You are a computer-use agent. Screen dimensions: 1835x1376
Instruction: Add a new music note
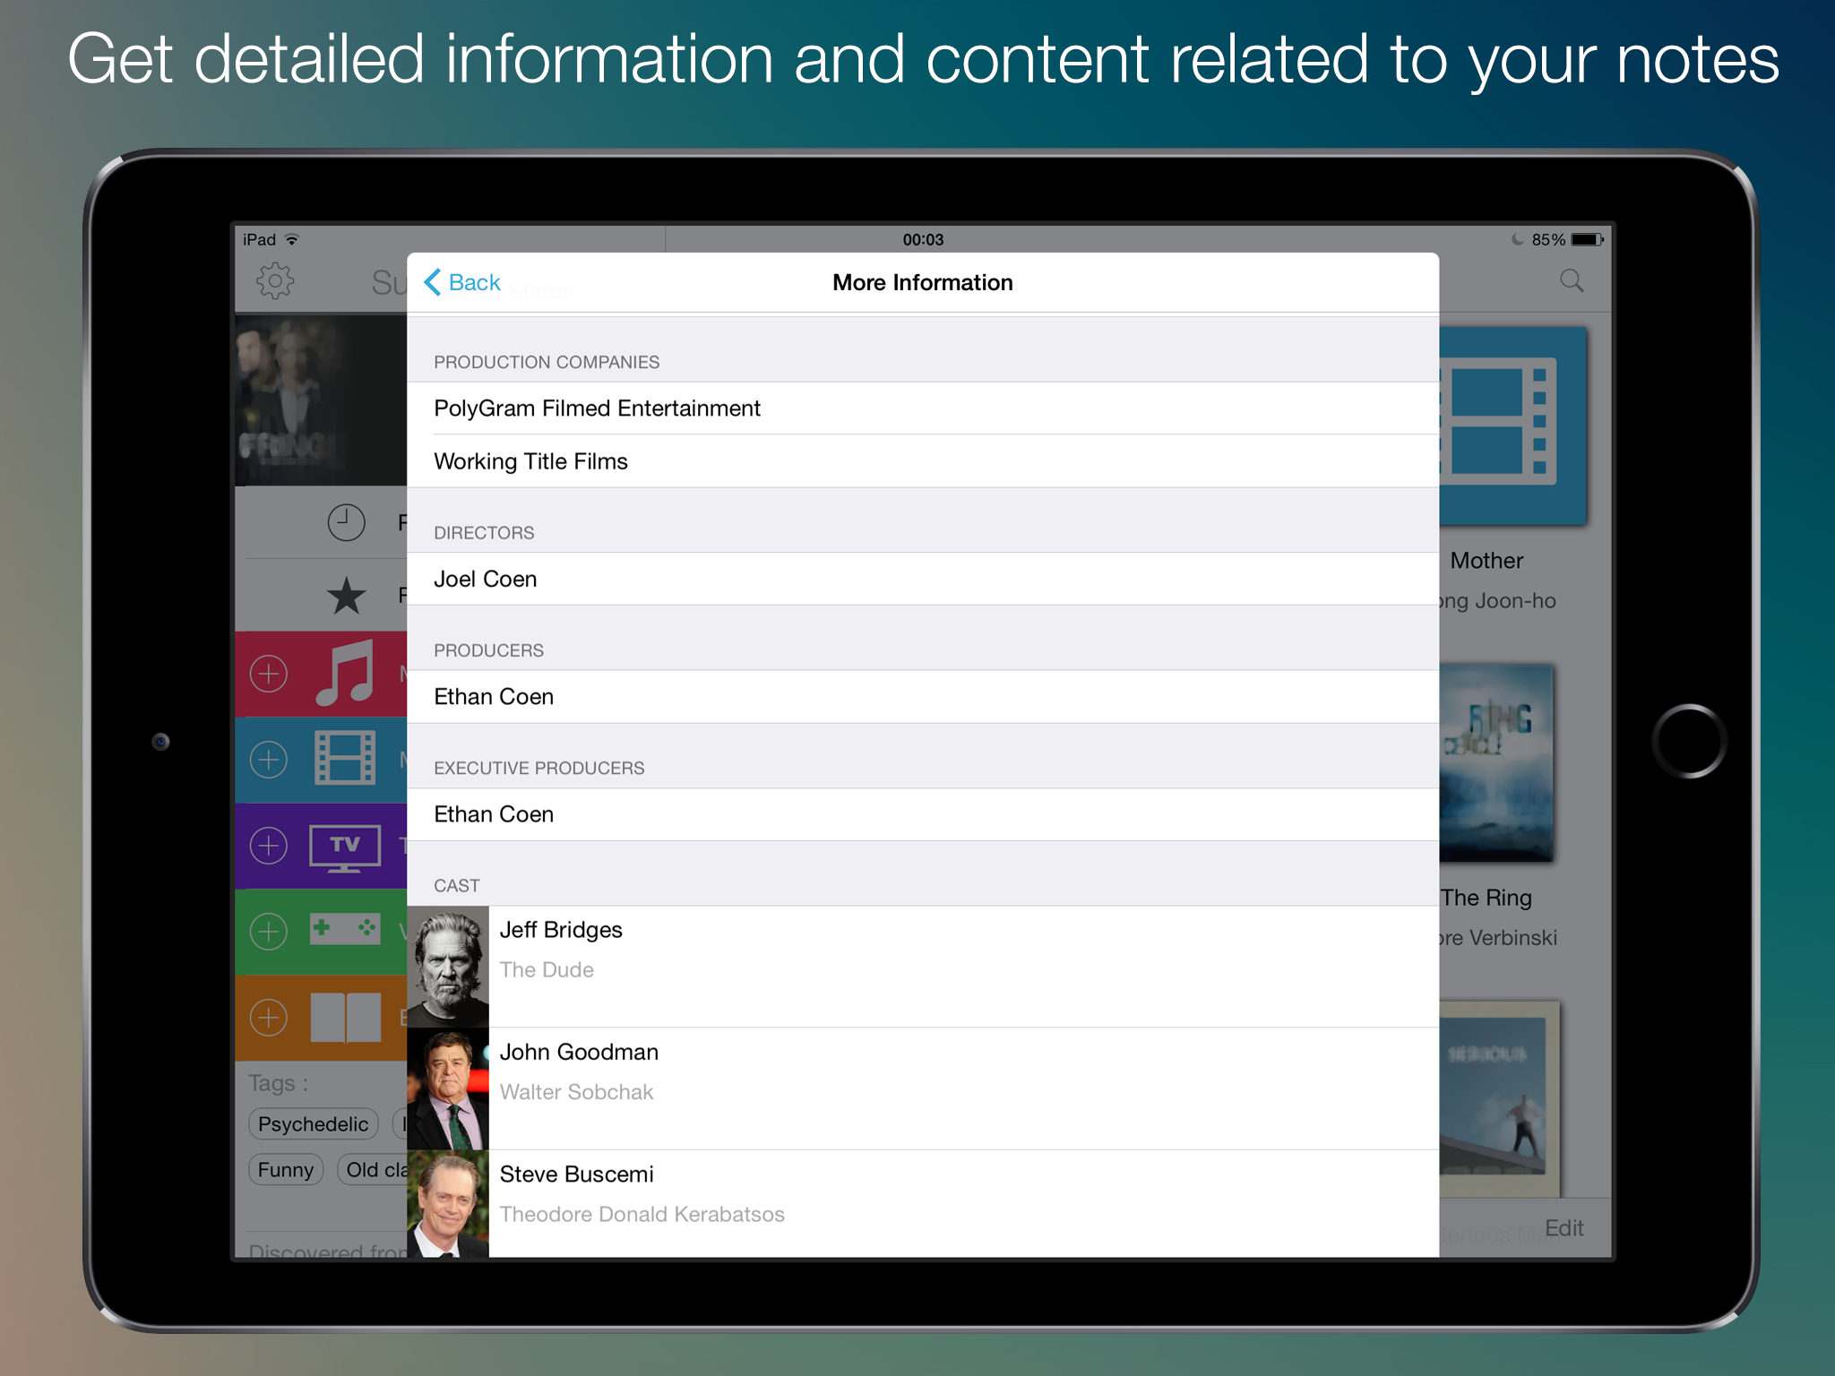[269, 674]
